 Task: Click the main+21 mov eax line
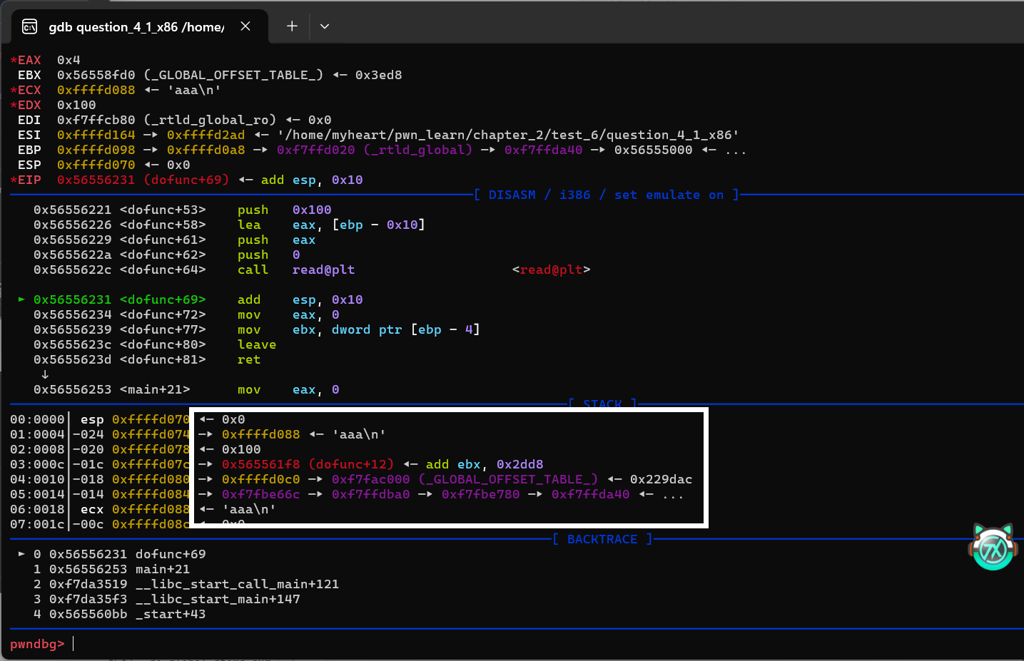[x=186, y=389]
